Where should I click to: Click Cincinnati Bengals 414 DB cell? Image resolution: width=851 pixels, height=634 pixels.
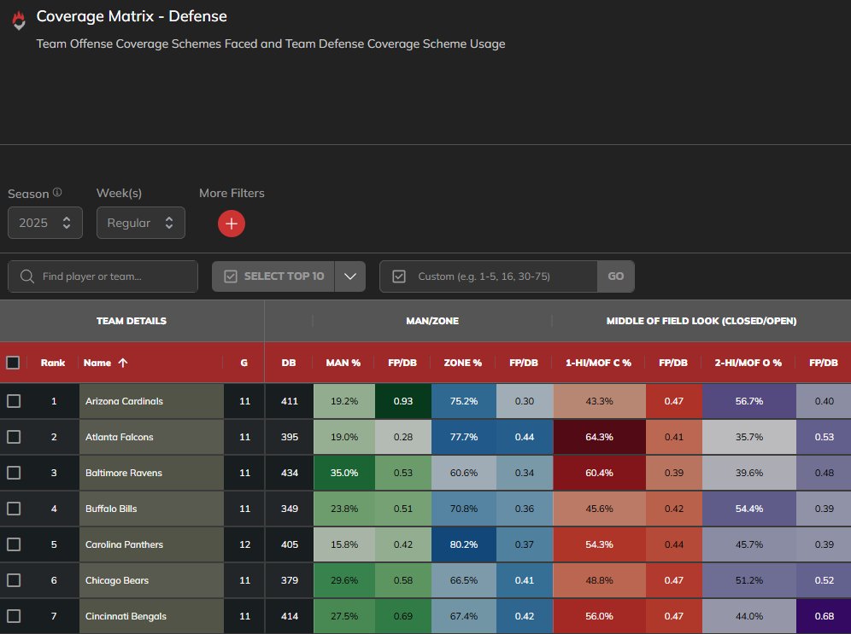click(290, 615)
